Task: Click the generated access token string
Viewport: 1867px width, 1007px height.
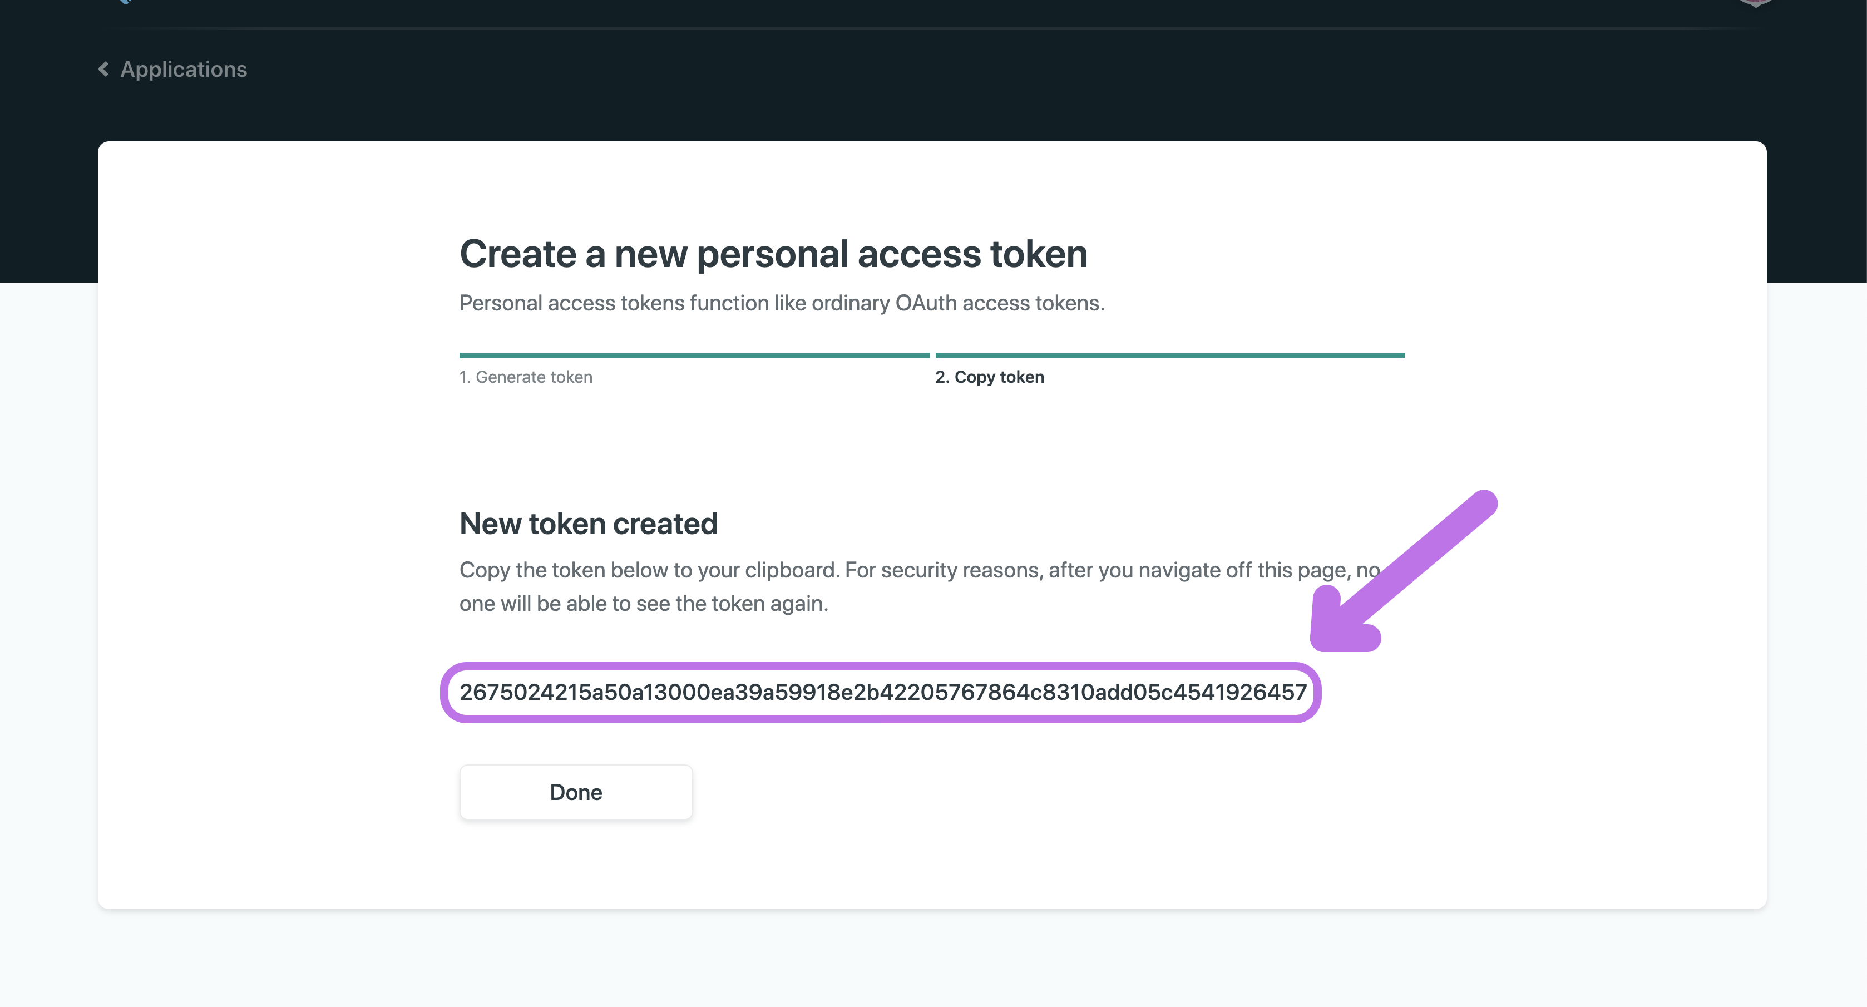Action: [882, 692]
